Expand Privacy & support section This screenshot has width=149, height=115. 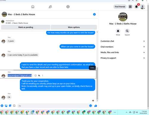point(123,58)
